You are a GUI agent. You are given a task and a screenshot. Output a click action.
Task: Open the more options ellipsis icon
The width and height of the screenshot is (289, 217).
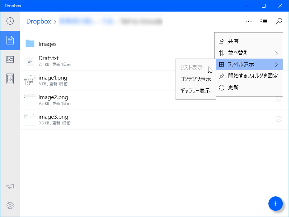coord(249,21)
